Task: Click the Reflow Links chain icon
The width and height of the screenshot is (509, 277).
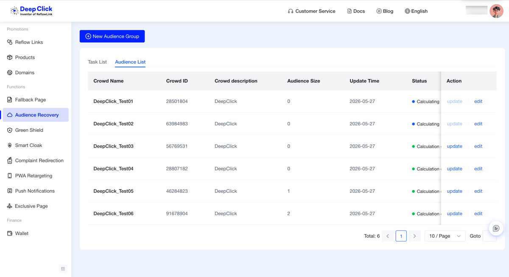Action: click(x=10, y=42)
